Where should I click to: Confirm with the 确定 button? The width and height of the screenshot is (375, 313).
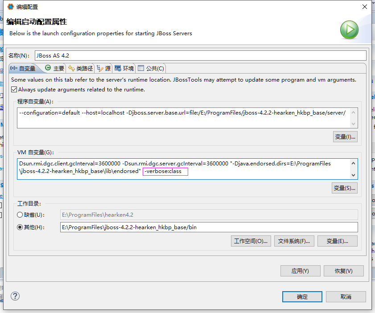[302, 297]
